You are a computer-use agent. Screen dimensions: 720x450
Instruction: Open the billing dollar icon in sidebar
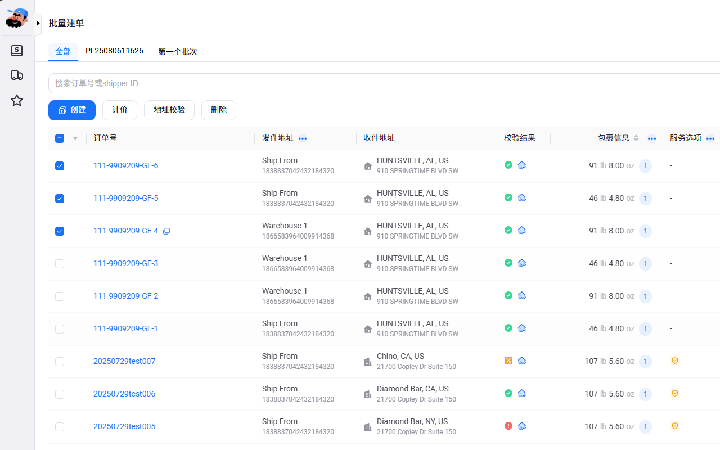tap(17, 51)
